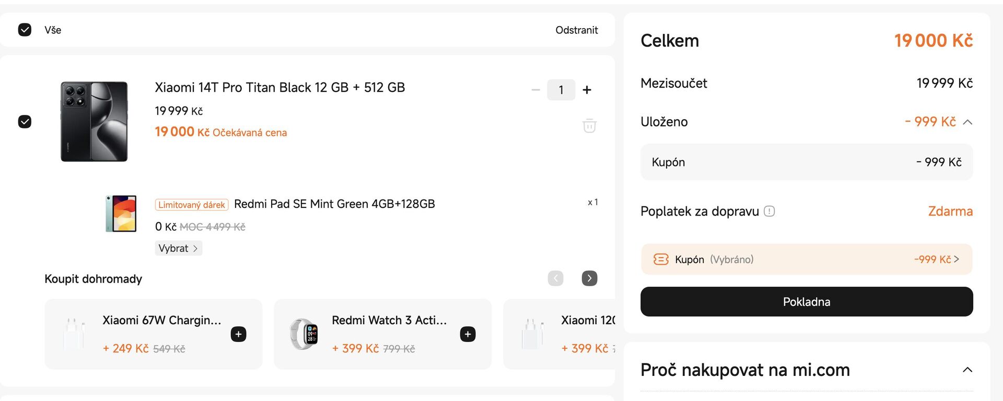Collapse the Uloženo discount details
The height and width of the screenshot is (401, 1003).
point(967,122)
